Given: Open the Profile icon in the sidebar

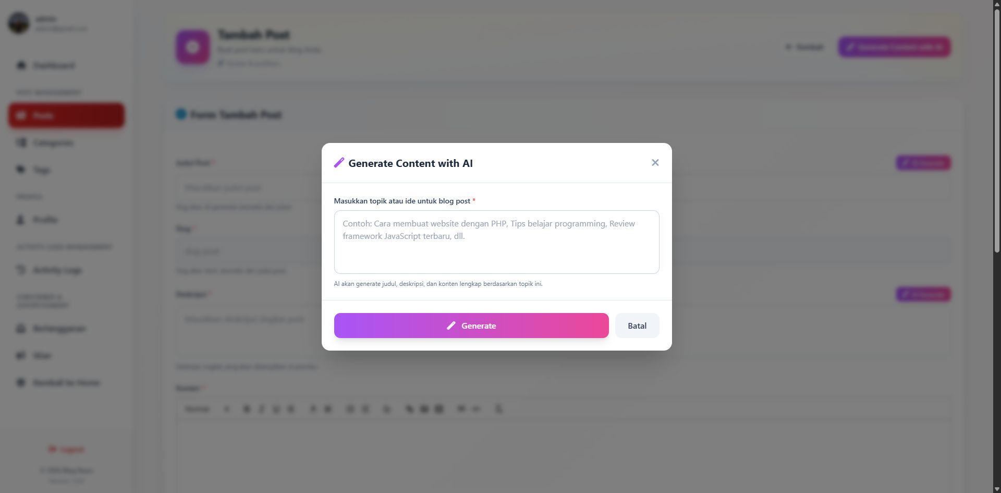Looking at the screenshot, I should tap(21, 220).
